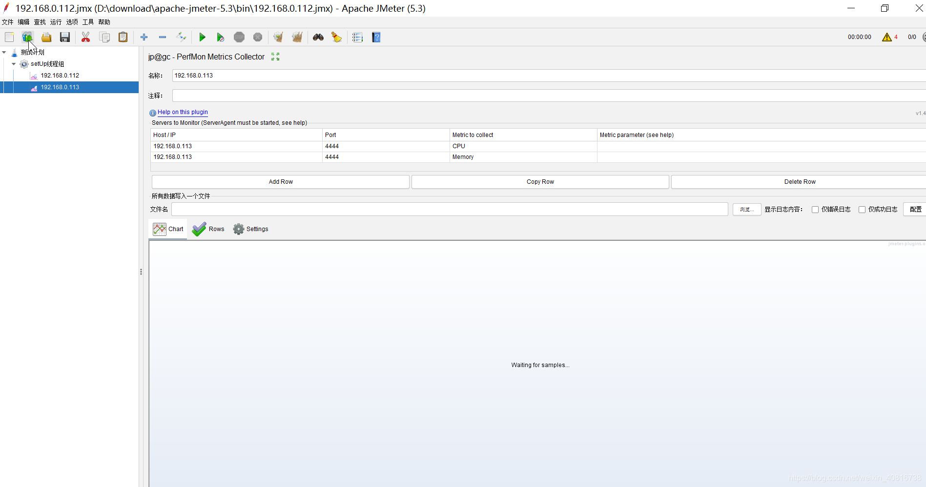Click the 注释 comments input field
The image size is (926, 487).
549,96
